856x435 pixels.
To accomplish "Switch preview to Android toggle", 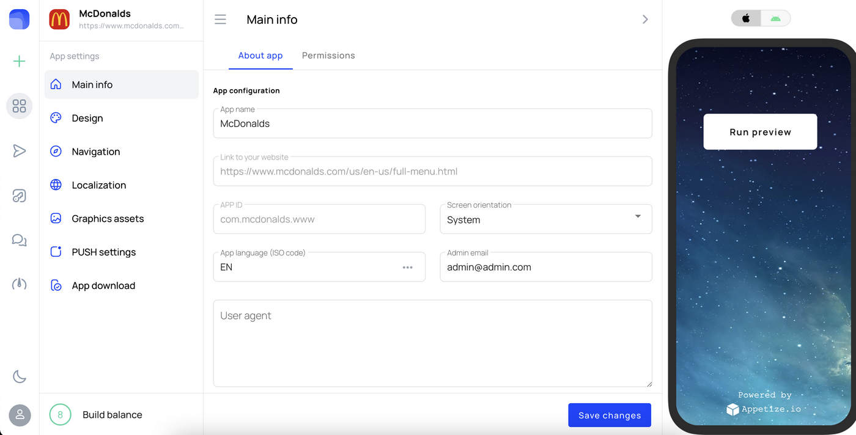I will click(x=775, y=18).
